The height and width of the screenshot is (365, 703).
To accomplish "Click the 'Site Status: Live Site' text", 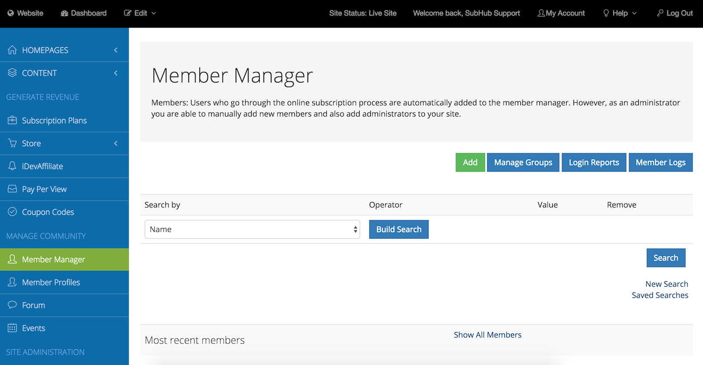I will coord(363,13).
